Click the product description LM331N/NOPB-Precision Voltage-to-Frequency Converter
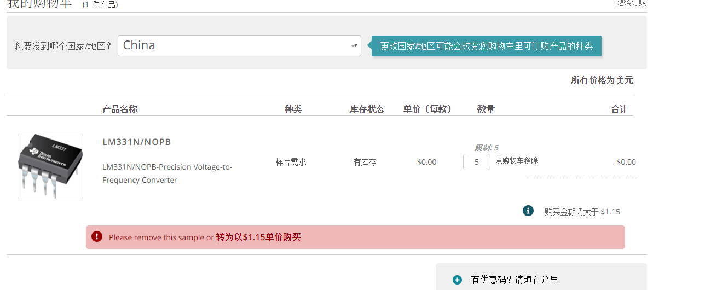Screen dimensions: 705x290 (x=167, y=173)
